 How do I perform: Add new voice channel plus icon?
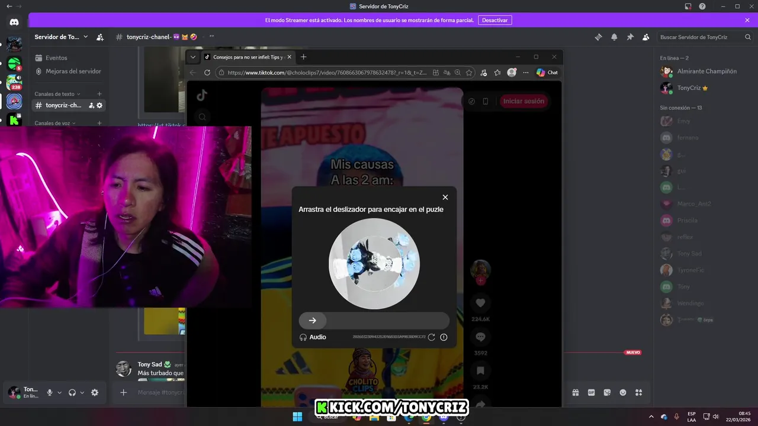point(99,123)
